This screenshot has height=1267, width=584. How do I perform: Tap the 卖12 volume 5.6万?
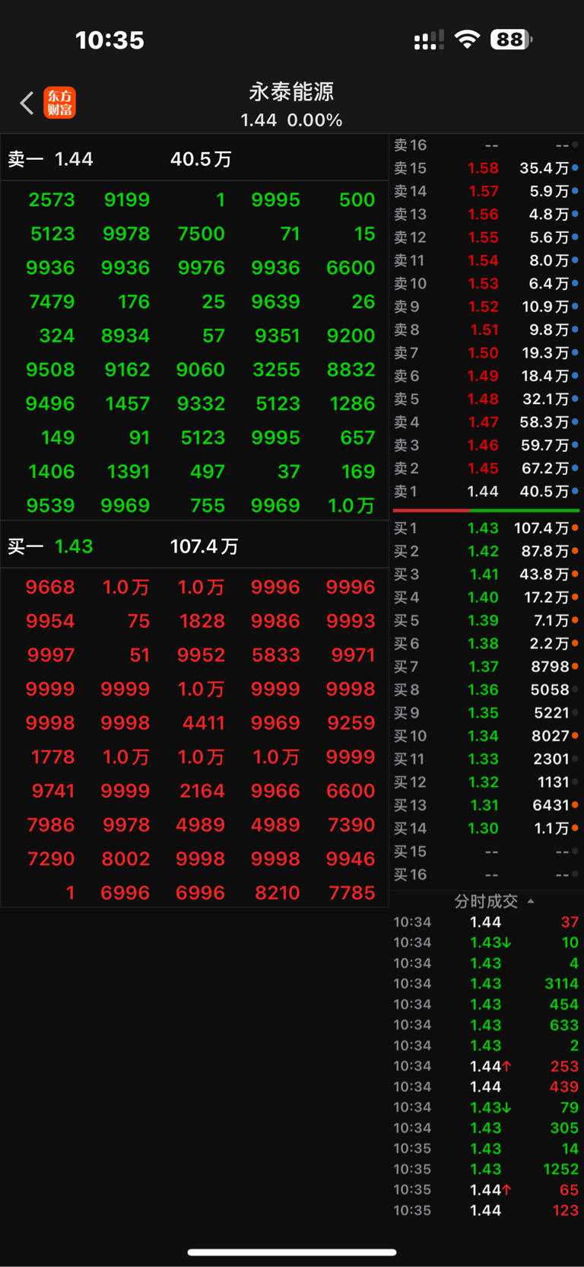(x=548, y=237)
